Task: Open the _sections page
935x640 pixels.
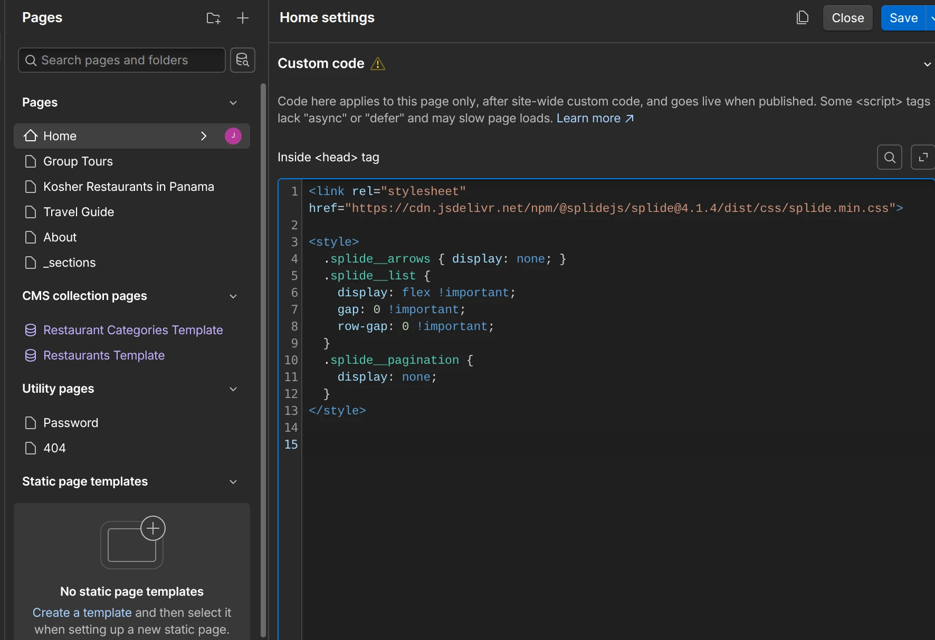Action: coord(70,263)
